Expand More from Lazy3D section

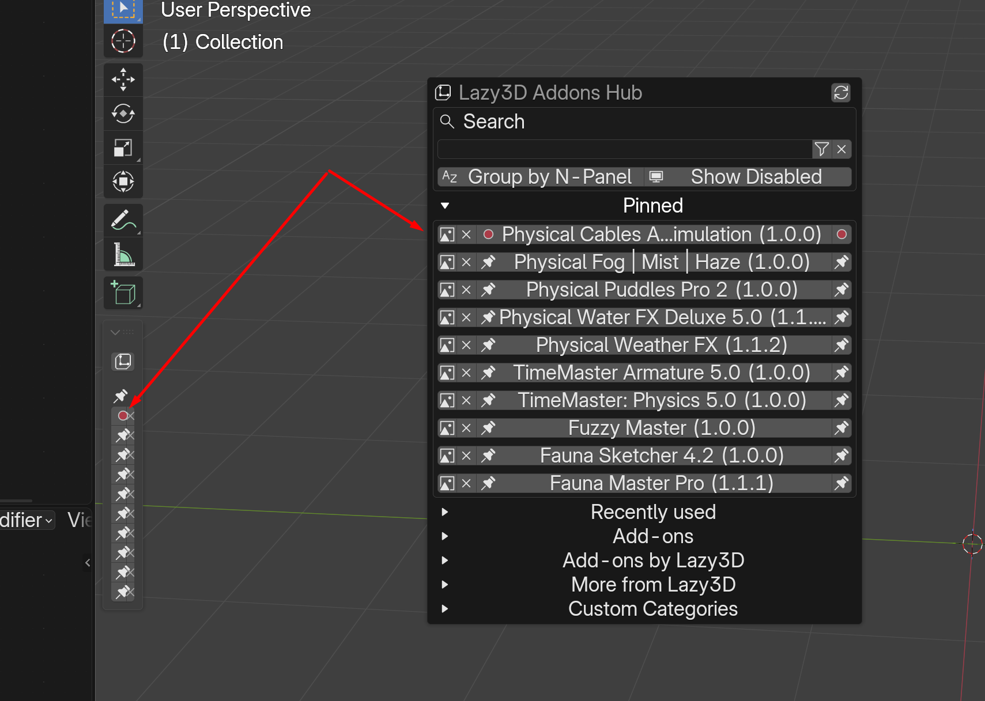(445, 585)
